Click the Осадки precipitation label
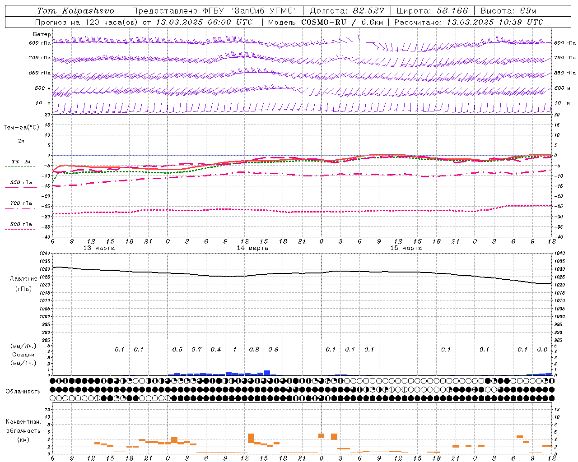The image size is (578, 462). 23,355
